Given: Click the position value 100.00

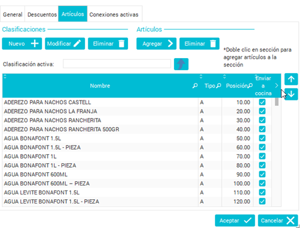Looking at the screenshot, I should point(241,183).
